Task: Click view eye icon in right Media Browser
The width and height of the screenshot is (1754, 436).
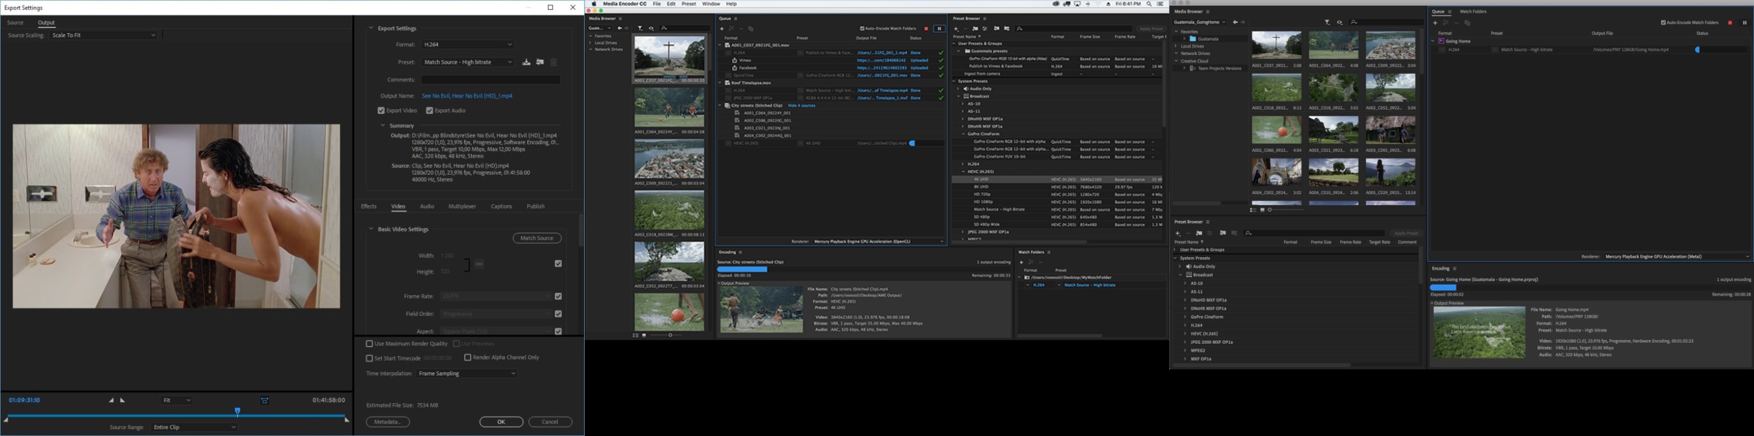Action: tap(1339, 22)
